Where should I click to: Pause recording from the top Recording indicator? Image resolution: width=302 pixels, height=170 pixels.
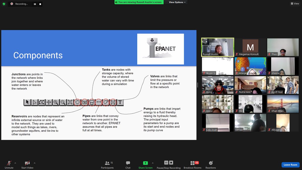(x=35, y=4)
